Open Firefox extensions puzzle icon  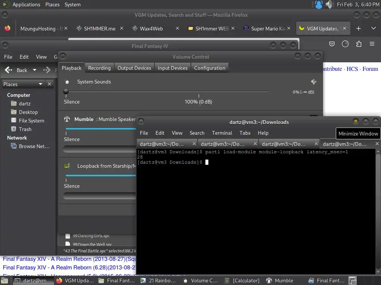pos(359,44)
